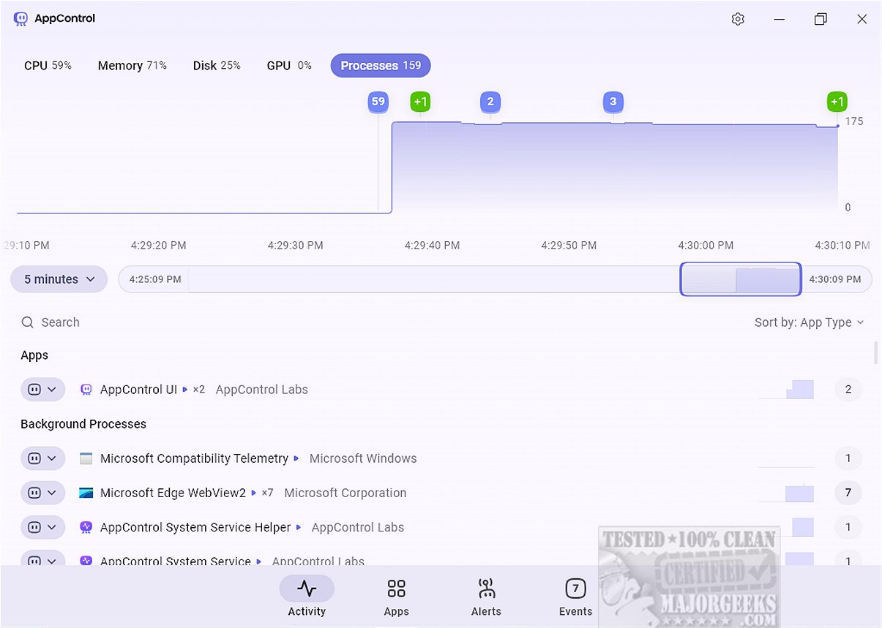Toggle control icon for AppControl System Service Helper

34,527
